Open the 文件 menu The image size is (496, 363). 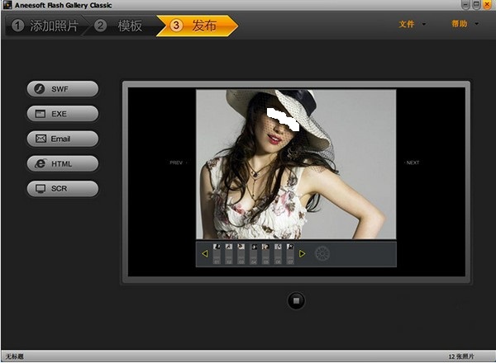tap(407, 24)
